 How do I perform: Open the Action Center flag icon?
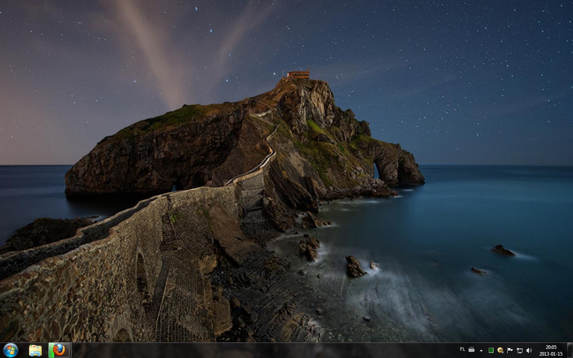pos(510,350)
